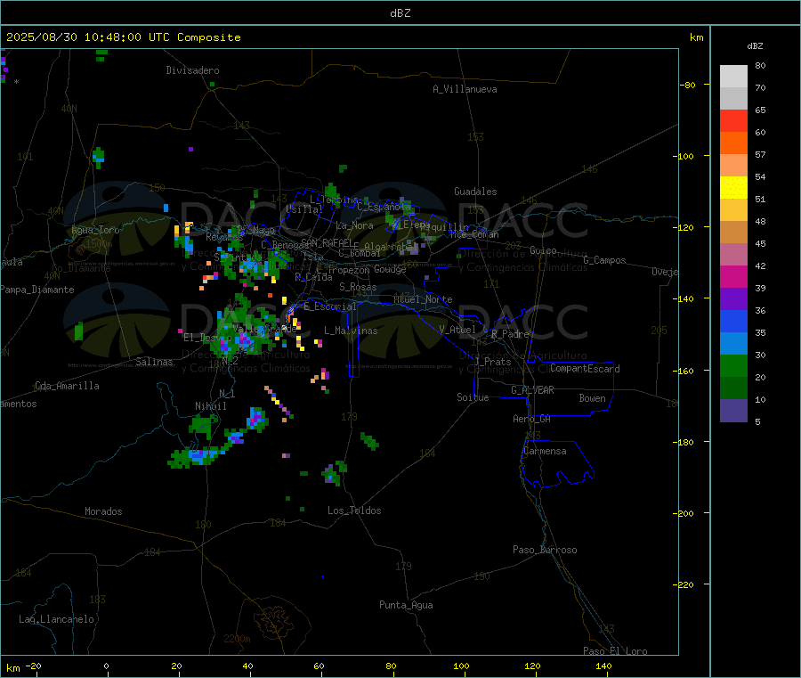
Task: Select the Aero_GA label
Action: click(x=532, y=419)
